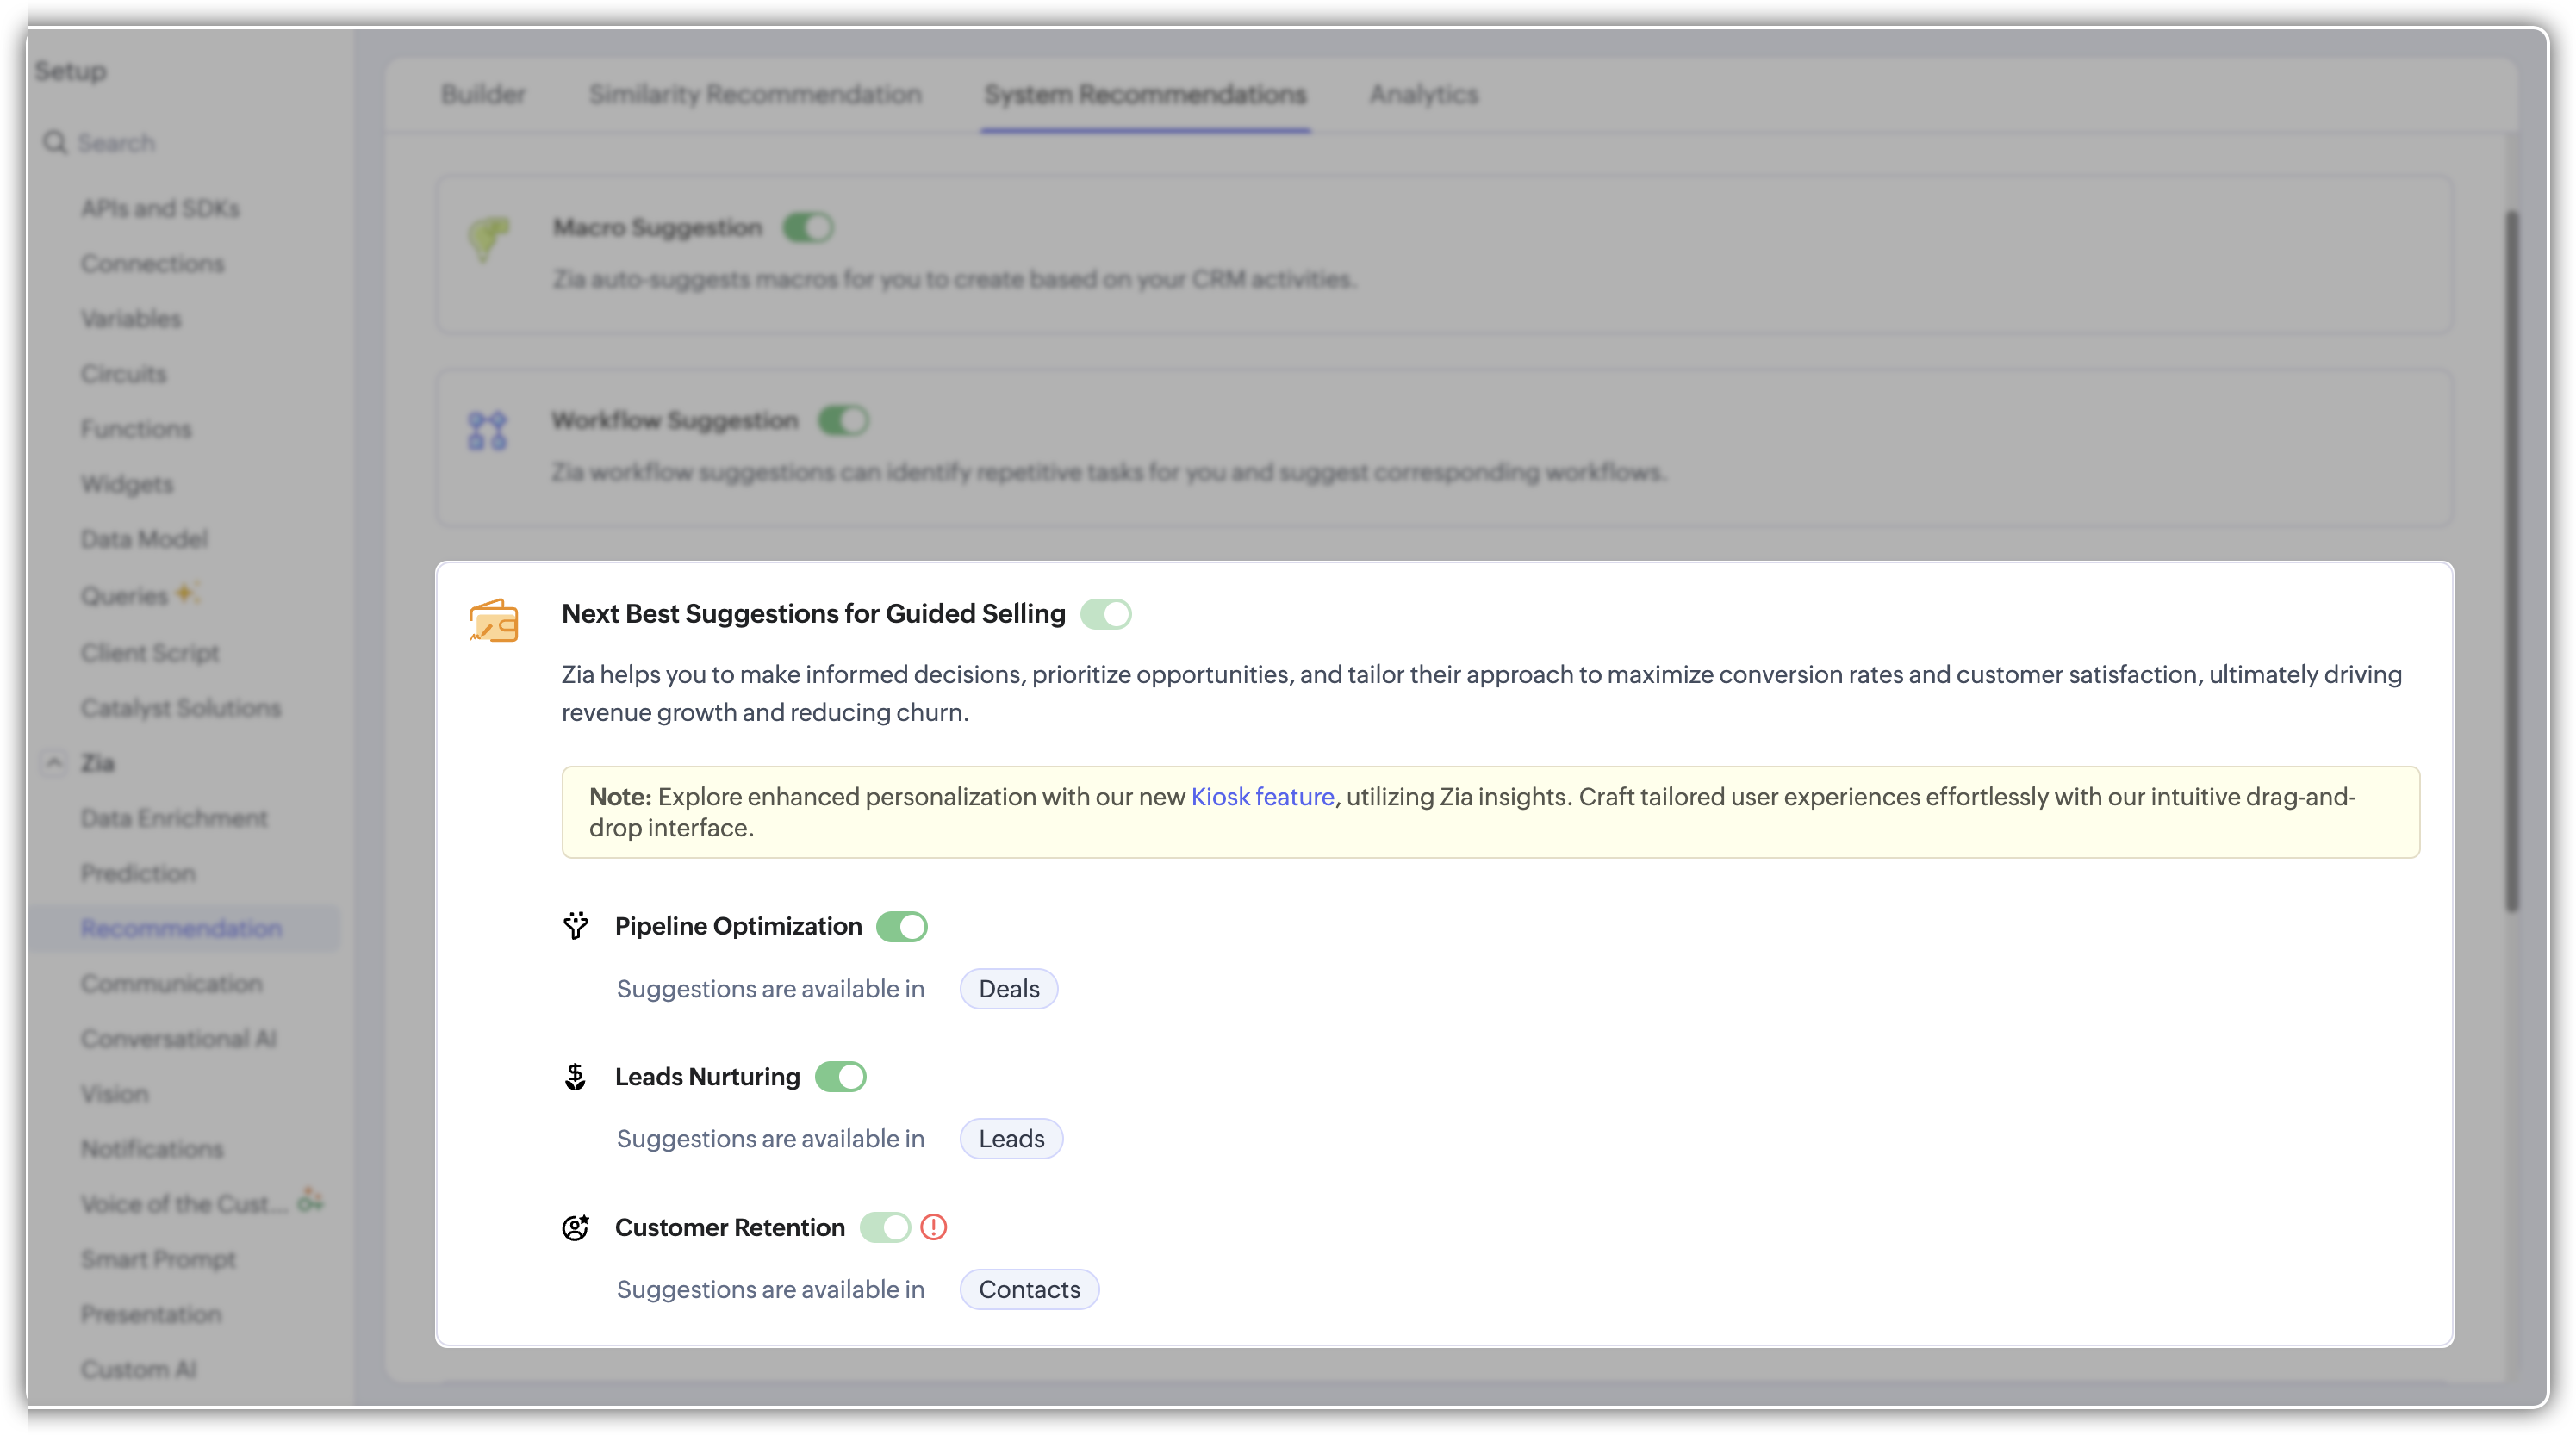Click the vertical page scrollbar
This screenshot has width=2576, height=1435.
point(2511,560)
